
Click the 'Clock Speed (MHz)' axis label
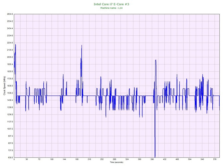5,86
